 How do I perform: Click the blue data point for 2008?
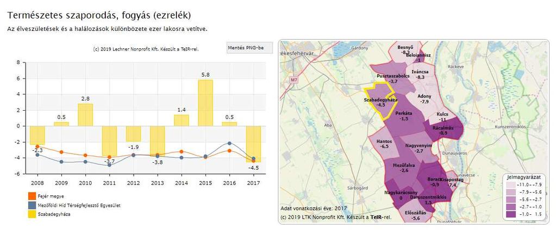(38, 155)
